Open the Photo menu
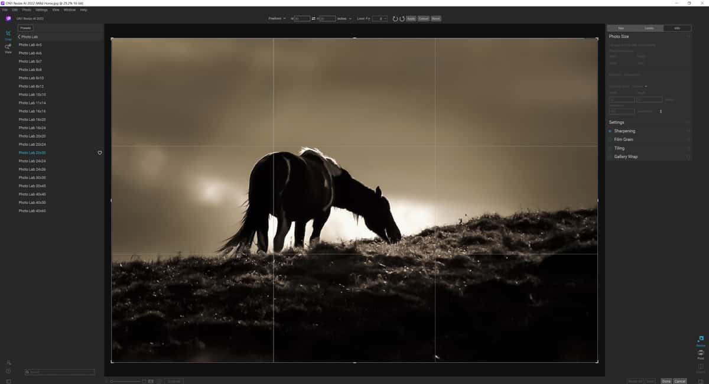Image resolution: width=709 pixels, height=384 pixels. coord(27,10)
